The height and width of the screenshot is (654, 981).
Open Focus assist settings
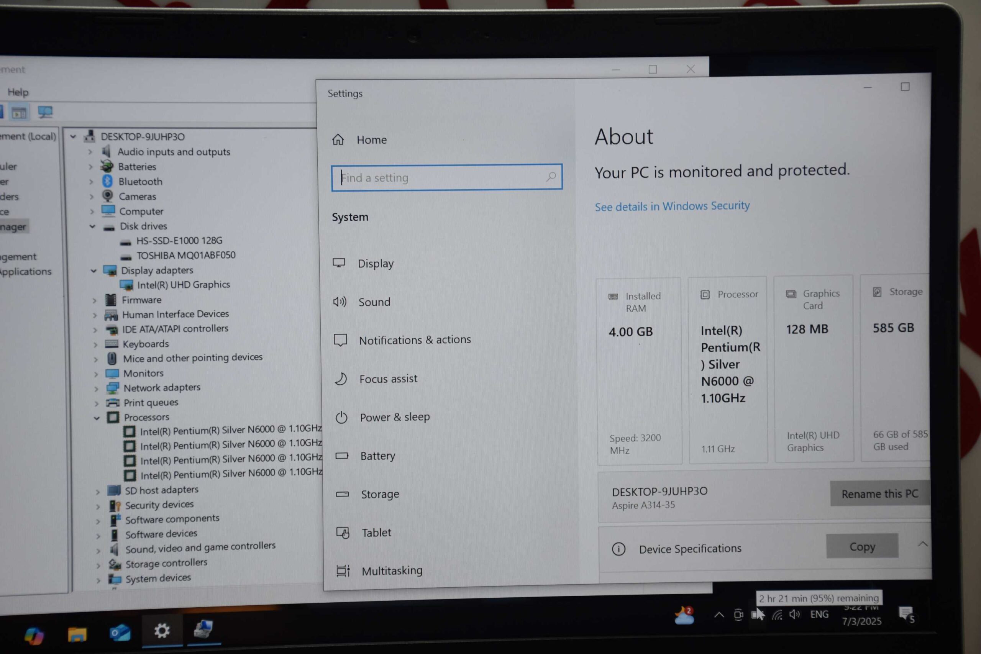coord(388,379)
